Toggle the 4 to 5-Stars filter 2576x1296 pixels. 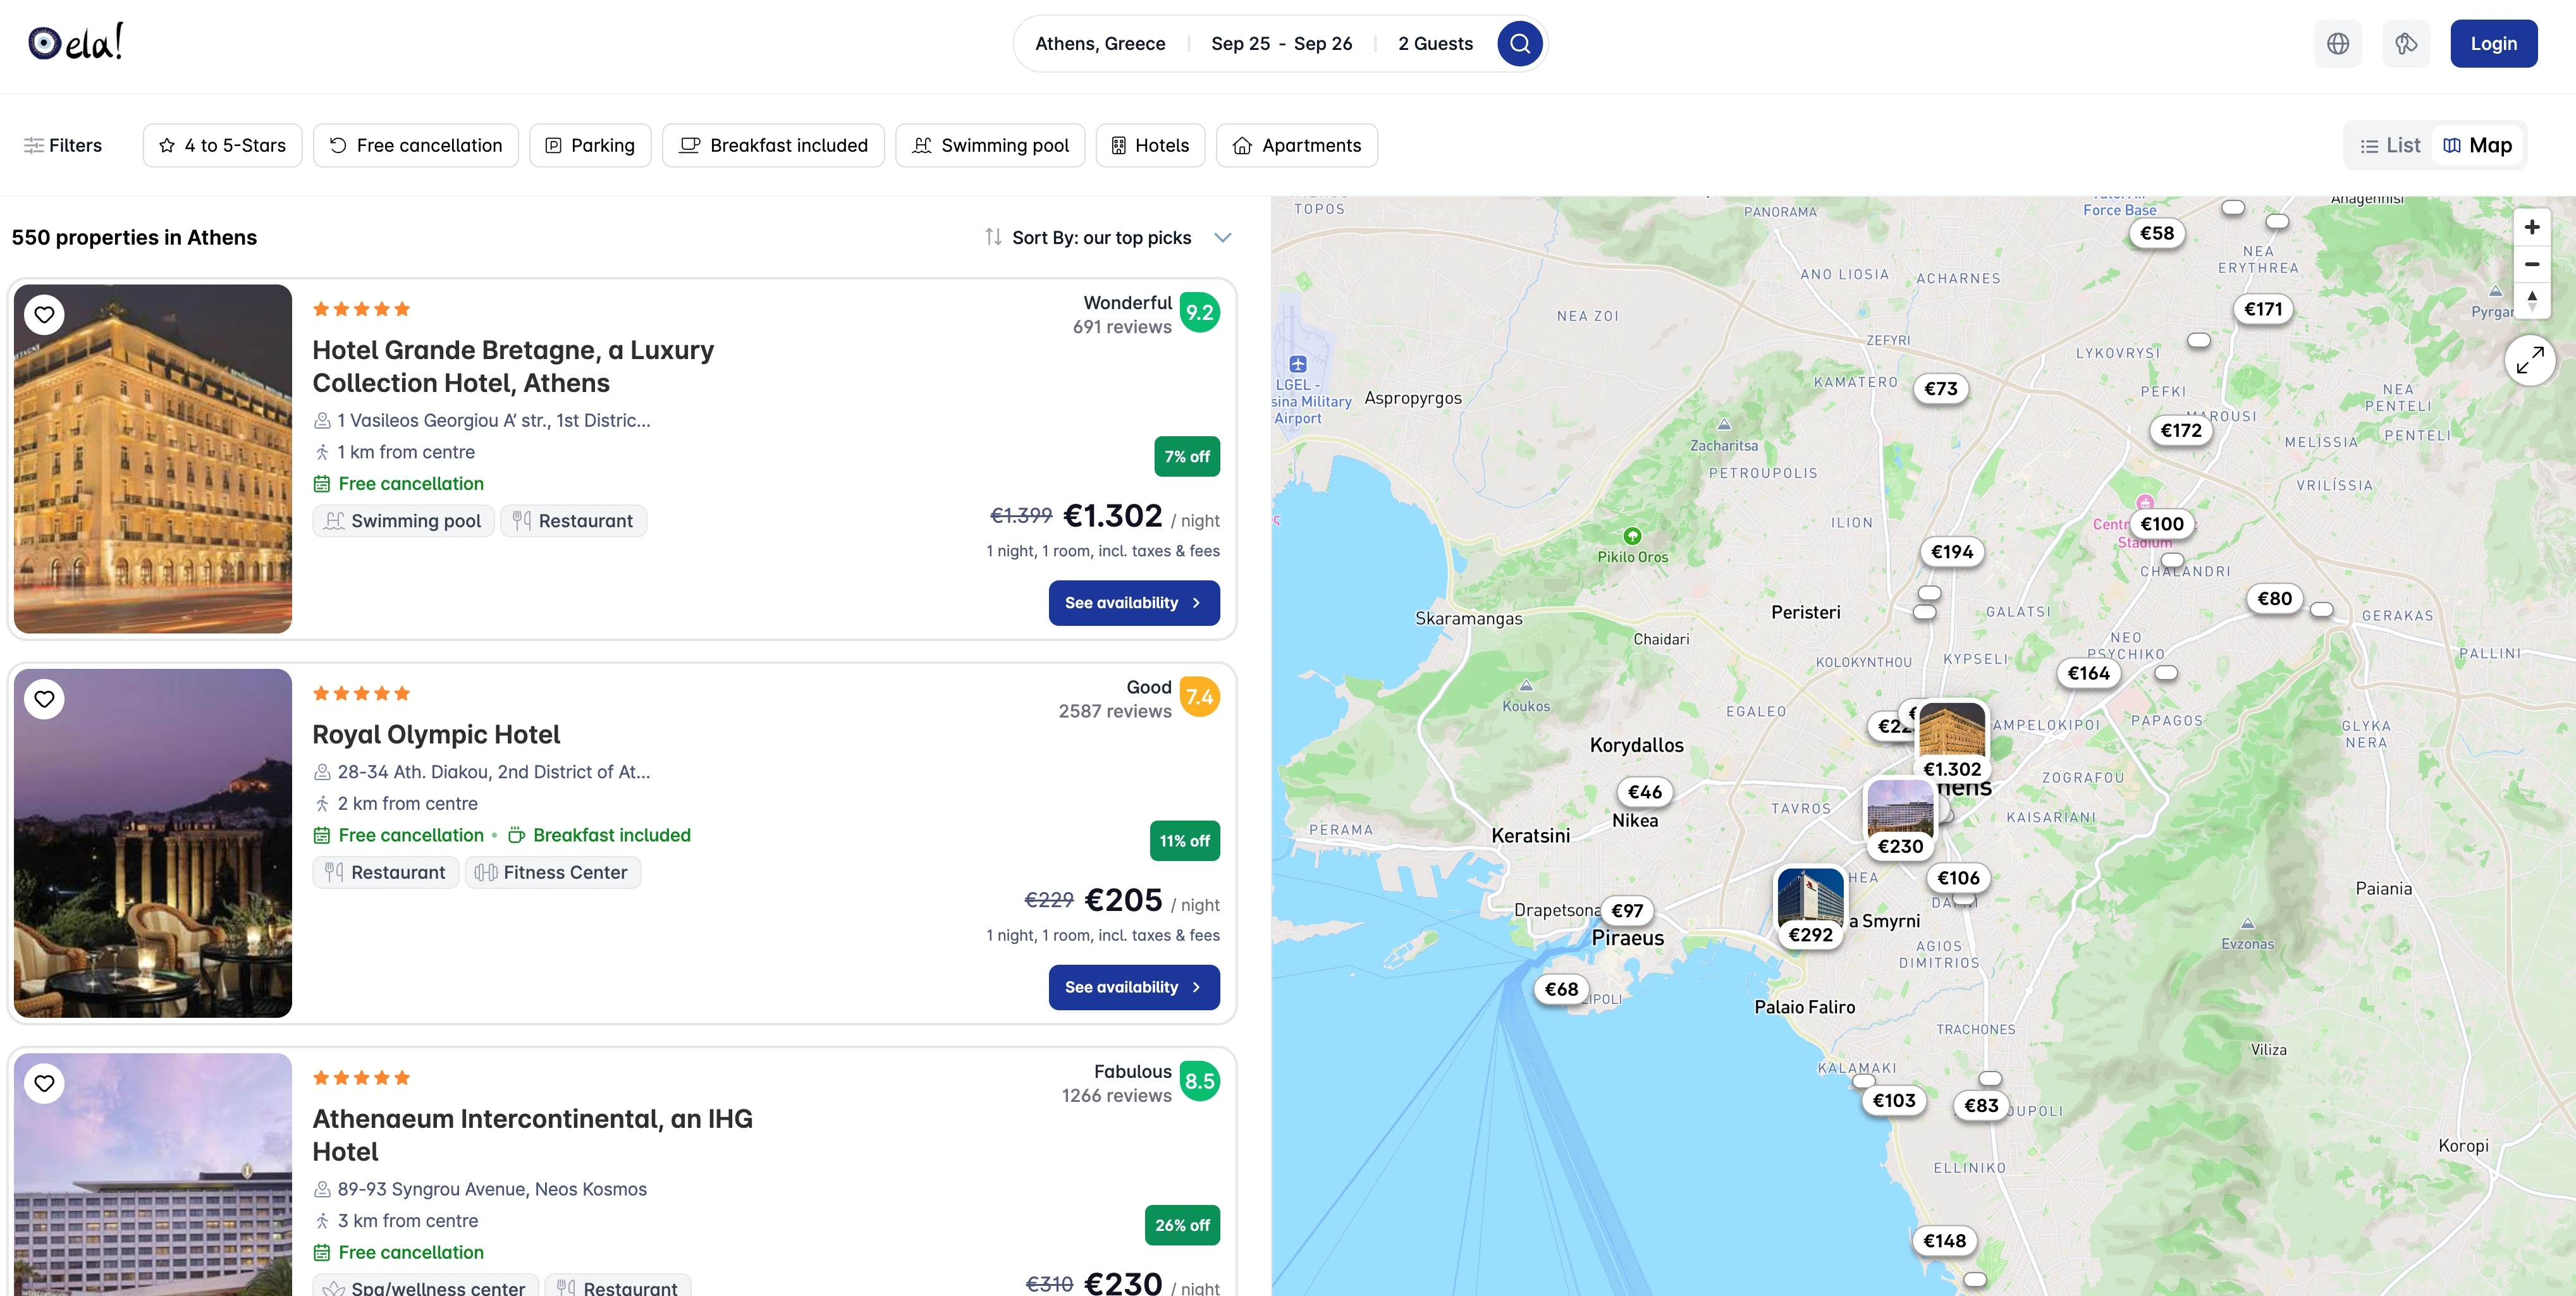(222, 146)
